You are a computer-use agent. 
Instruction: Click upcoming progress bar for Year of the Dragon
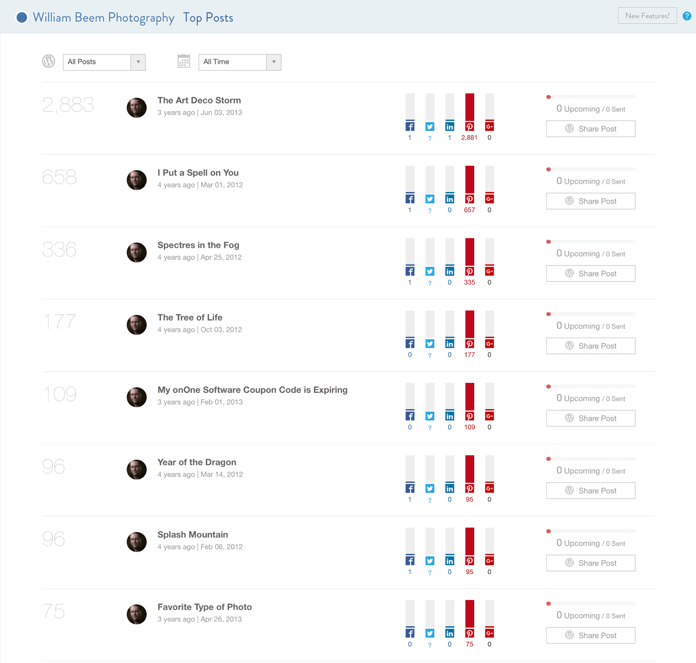pos(590,459)
